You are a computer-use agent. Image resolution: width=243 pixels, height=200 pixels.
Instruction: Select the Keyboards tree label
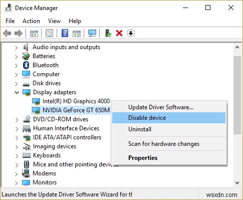pos(47,155)
